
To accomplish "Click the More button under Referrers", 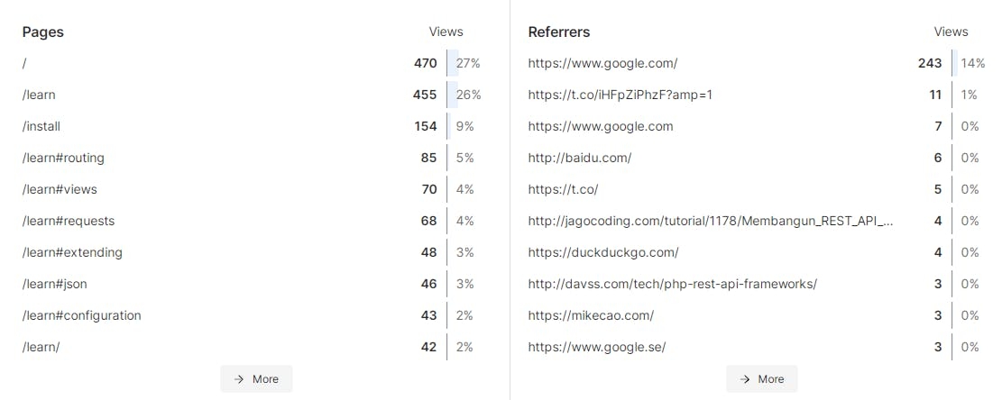I will pyautogui.click(x=762, y=379).
